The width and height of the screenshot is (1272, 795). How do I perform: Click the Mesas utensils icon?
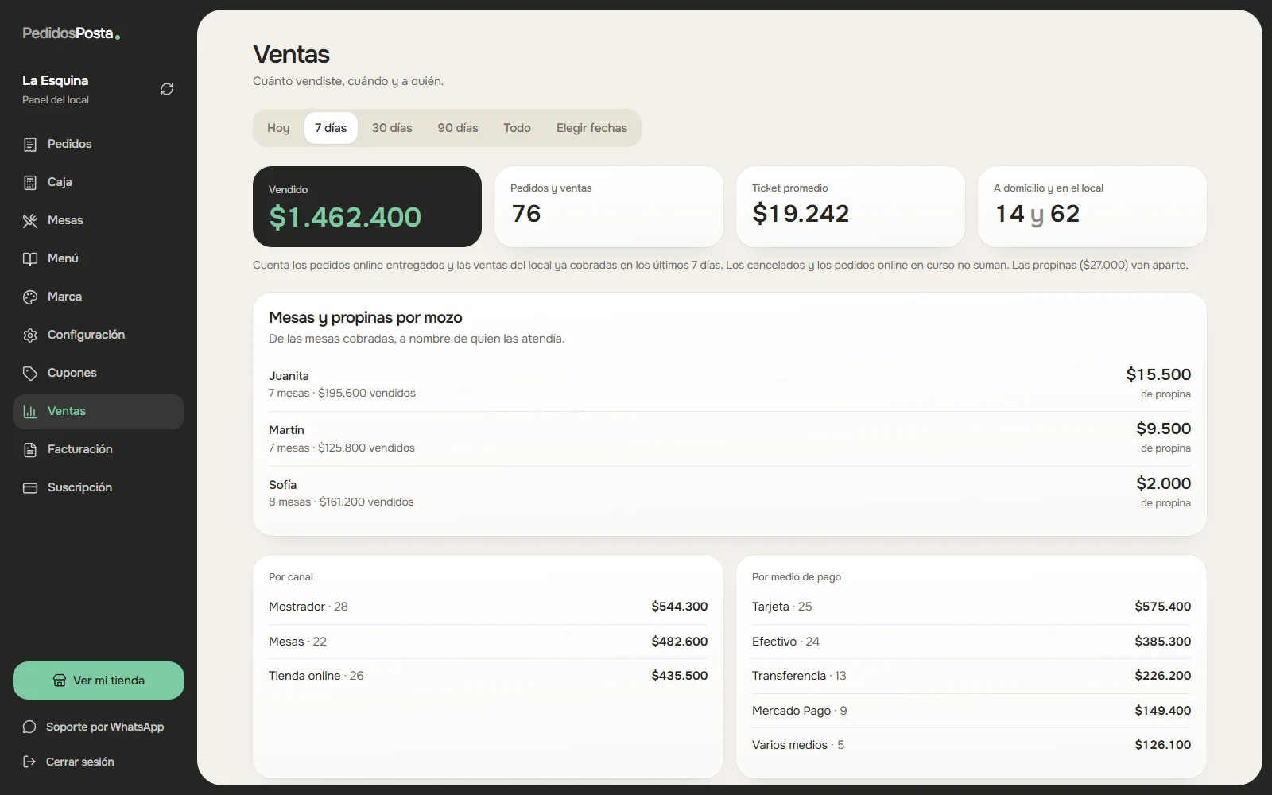(30, 220)
